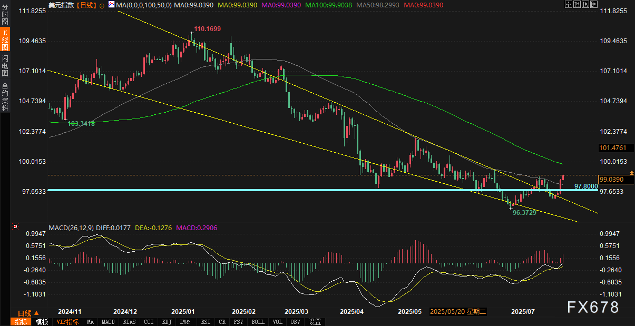Click the red dotted marker left of MACD panel
Image resolution: width=635 pixels, height=326 pixels.
14,228
